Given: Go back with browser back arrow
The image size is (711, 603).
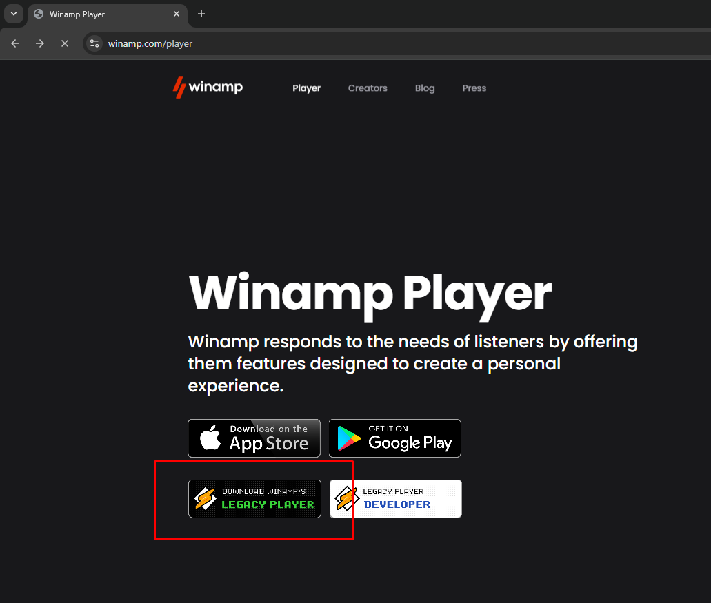Looking at the screenshot, I should pyautogui.click(x=15, y=43).
